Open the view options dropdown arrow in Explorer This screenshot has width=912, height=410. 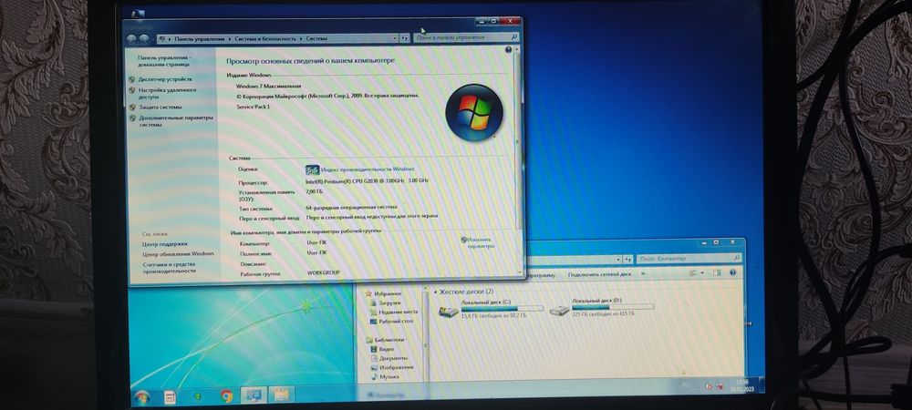point(702,273)
